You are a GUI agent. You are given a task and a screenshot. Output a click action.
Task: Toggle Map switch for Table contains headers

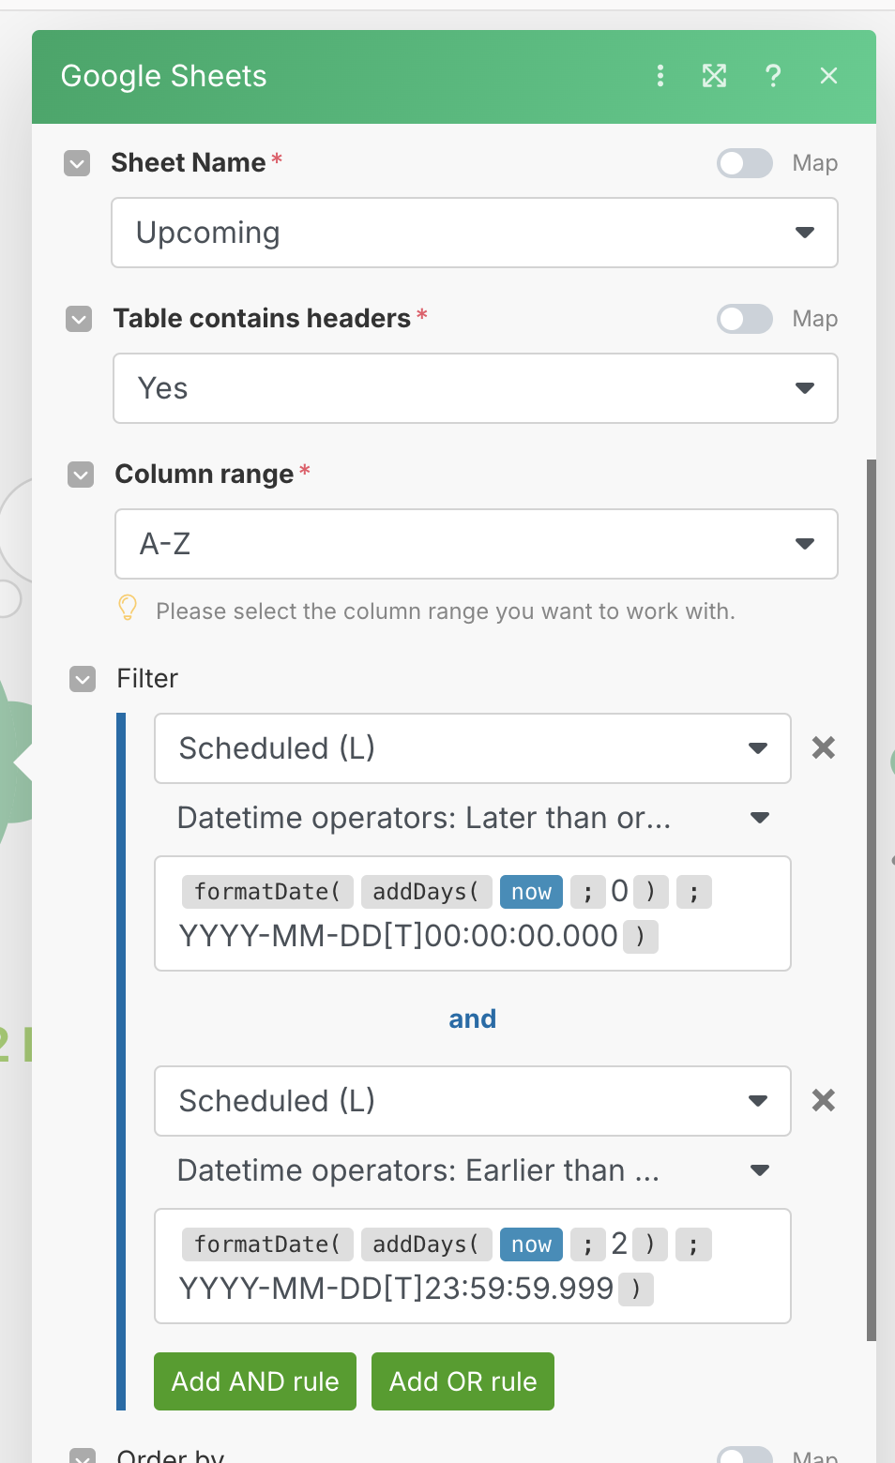pos(745,319)
